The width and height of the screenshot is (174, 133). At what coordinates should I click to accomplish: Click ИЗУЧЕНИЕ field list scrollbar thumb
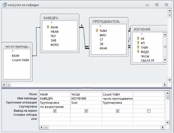[x=165, y=47]
